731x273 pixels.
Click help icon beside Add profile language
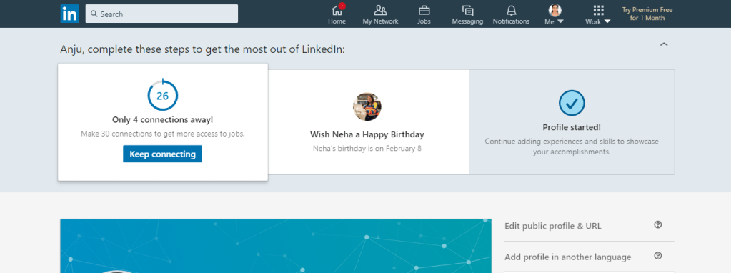658,256
